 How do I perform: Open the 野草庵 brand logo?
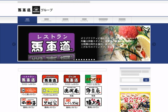(93, 90)
